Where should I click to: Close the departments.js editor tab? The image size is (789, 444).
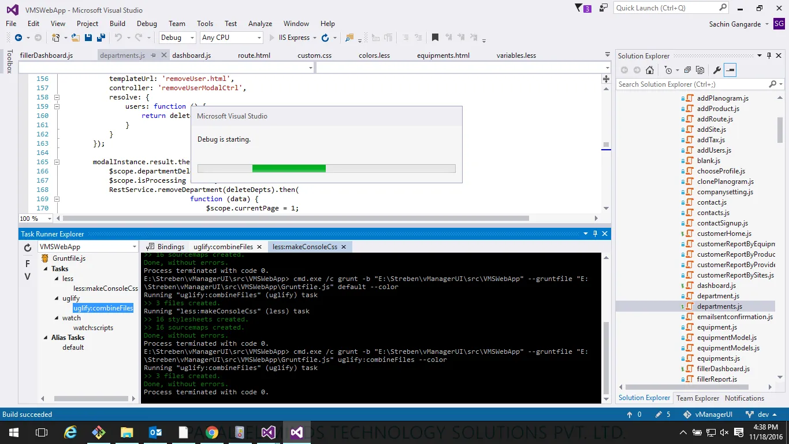[164, 55]
